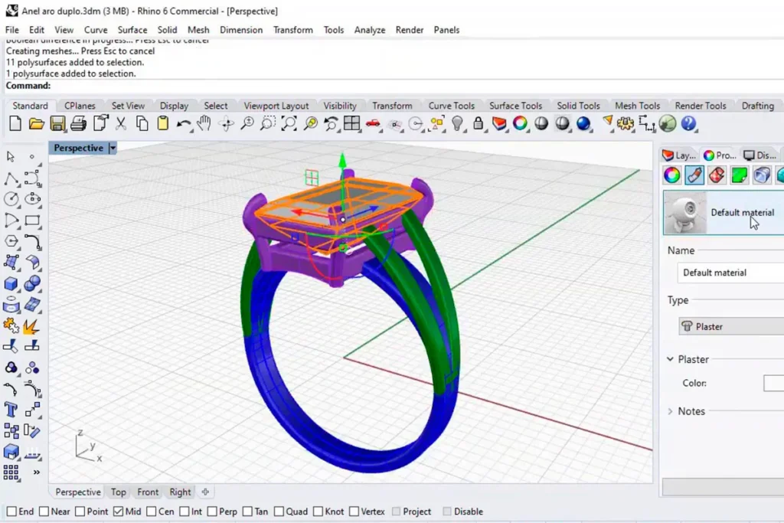The image size is (784, 523).
Task: Click the lock objects padlock icon
Action: tap(479, 123)
